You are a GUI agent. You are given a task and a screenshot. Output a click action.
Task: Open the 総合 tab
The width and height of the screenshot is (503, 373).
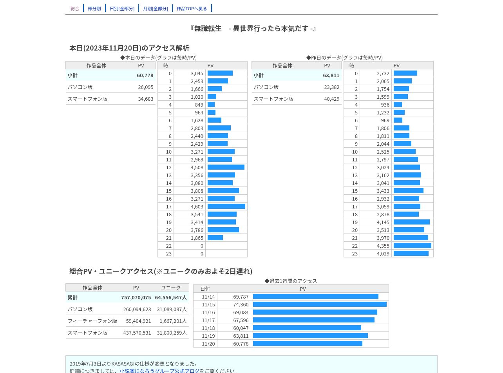click(x=75, y=8)
